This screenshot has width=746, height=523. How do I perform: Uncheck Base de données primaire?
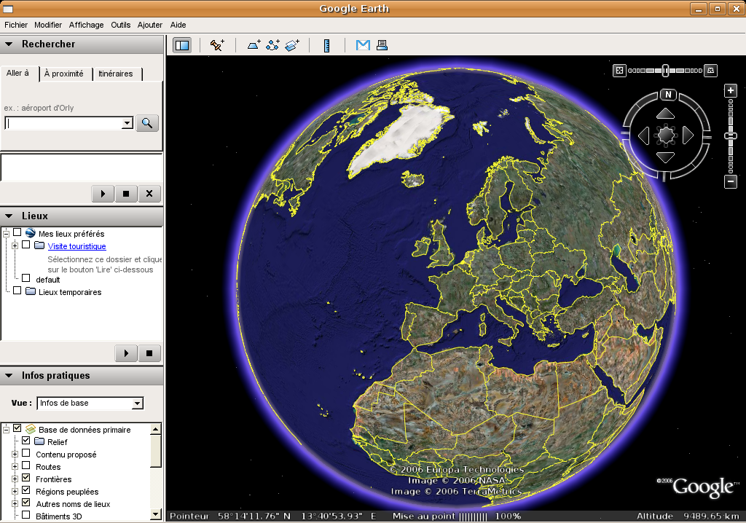coord(17,428)
